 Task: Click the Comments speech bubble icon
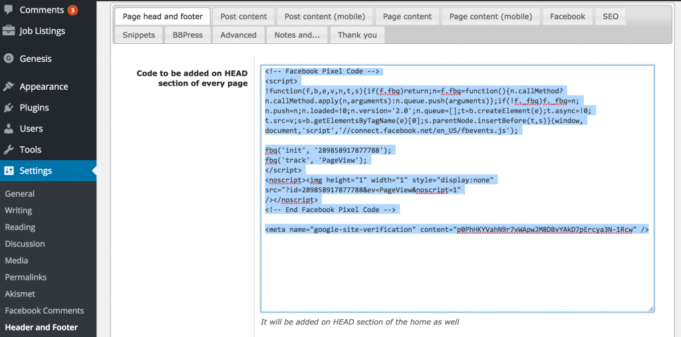coord(8,9)
